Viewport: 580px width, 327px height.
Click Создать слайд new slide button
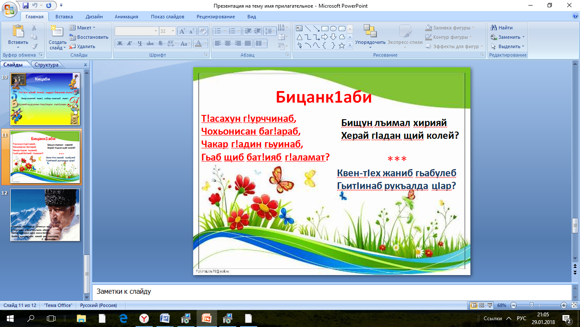57,37
